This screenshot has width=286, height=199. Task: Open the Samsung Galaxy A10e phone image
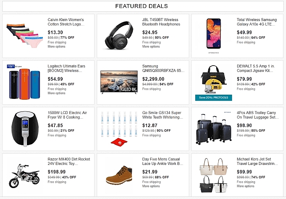click(x=213, y=33)
